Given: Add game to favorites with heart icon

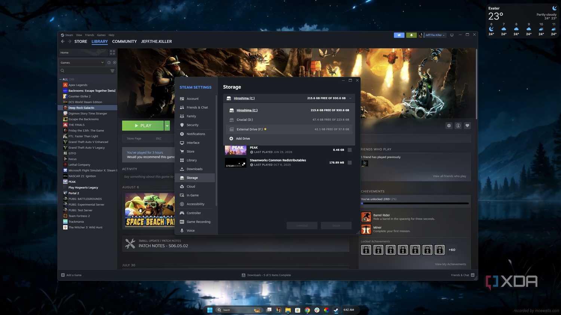Looking at the screenshot, I should 467,126.
